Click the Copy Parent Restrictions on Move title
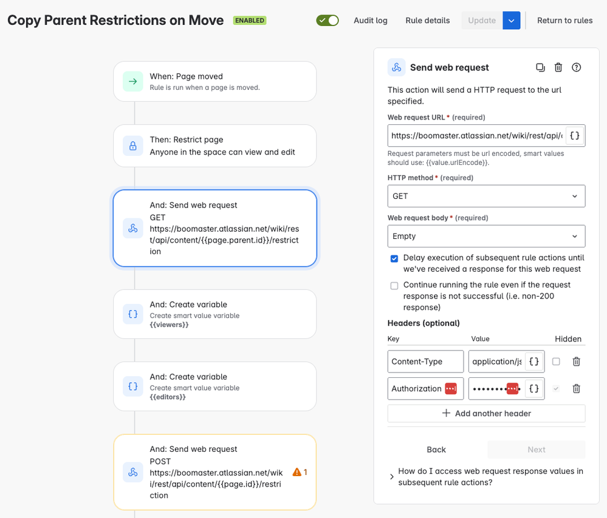Viewport: 607px width, 518px height. 115,21
